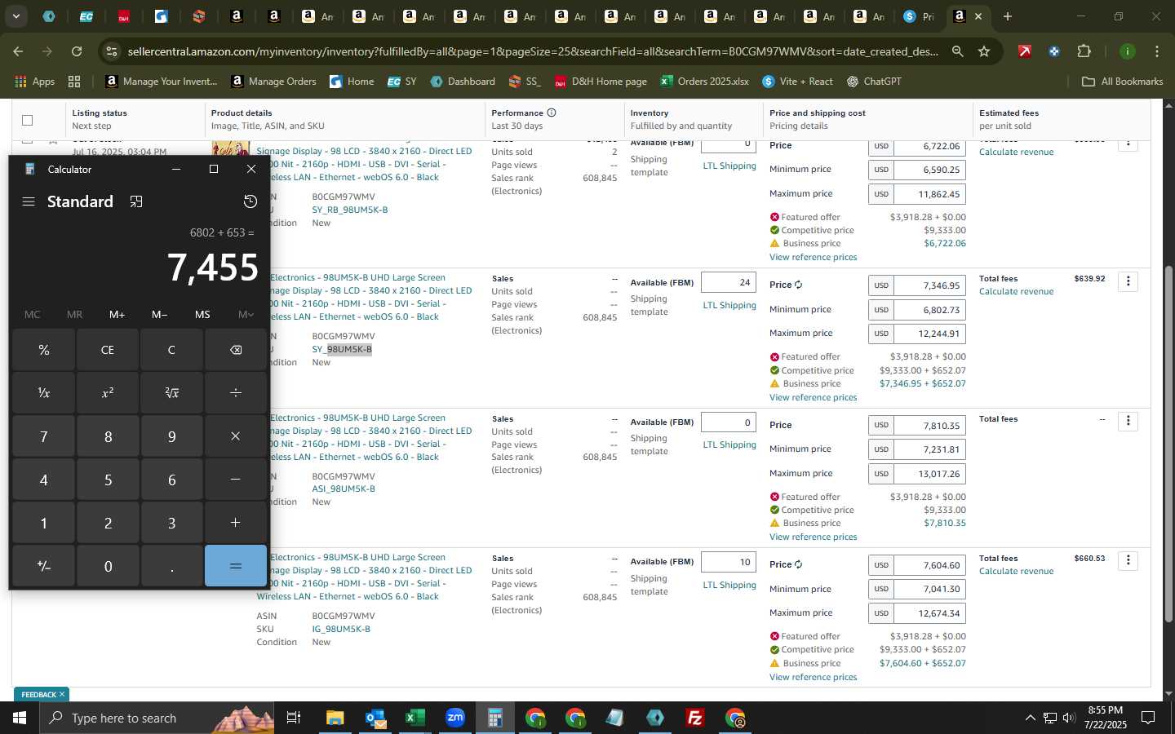The height and width of the screenshot is (734, 1175).
Task: Open new Chrome tab
Action: tap(1008, 16)
